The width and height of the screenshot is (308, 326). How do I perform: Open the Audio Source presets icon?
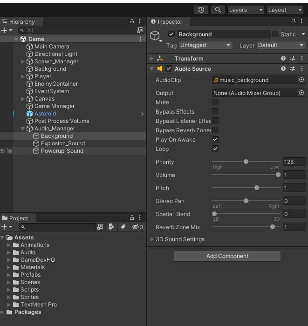(293, 68)
